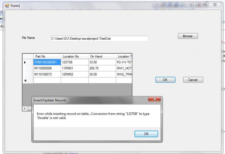Screen dimensions: 225x154
Task: Minimize the Form1 window
Action: [197, 5]
